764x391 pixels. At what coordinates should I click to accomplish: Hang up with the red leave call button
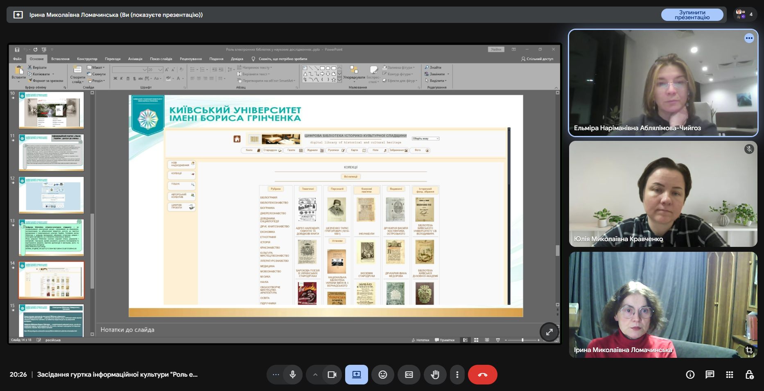[482, 375]
